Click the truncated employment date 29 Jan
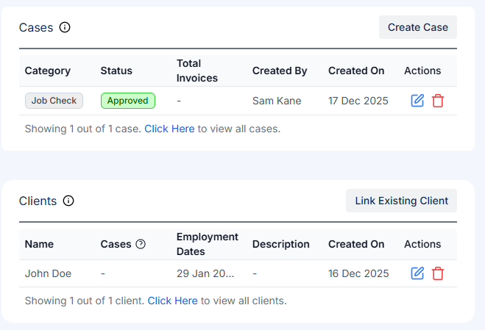Viewport: 485px width, 330px height. pyautogui.click(x=205, y=273)
